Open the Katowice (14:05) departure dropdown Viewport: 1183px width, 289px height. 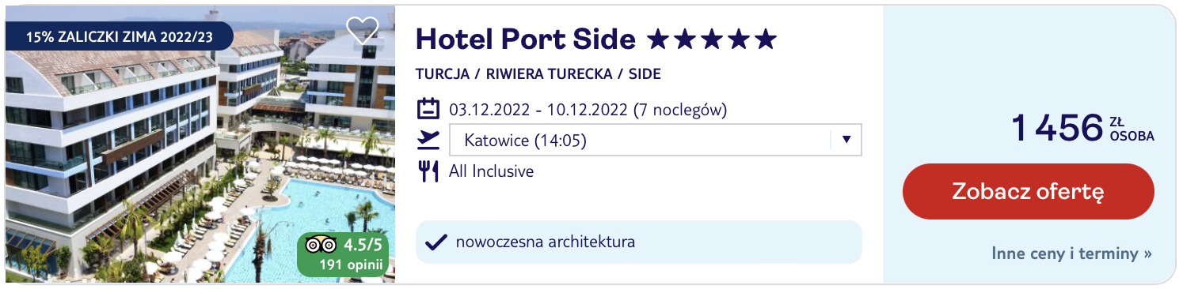pyautogui.click(x=655, y=141)
